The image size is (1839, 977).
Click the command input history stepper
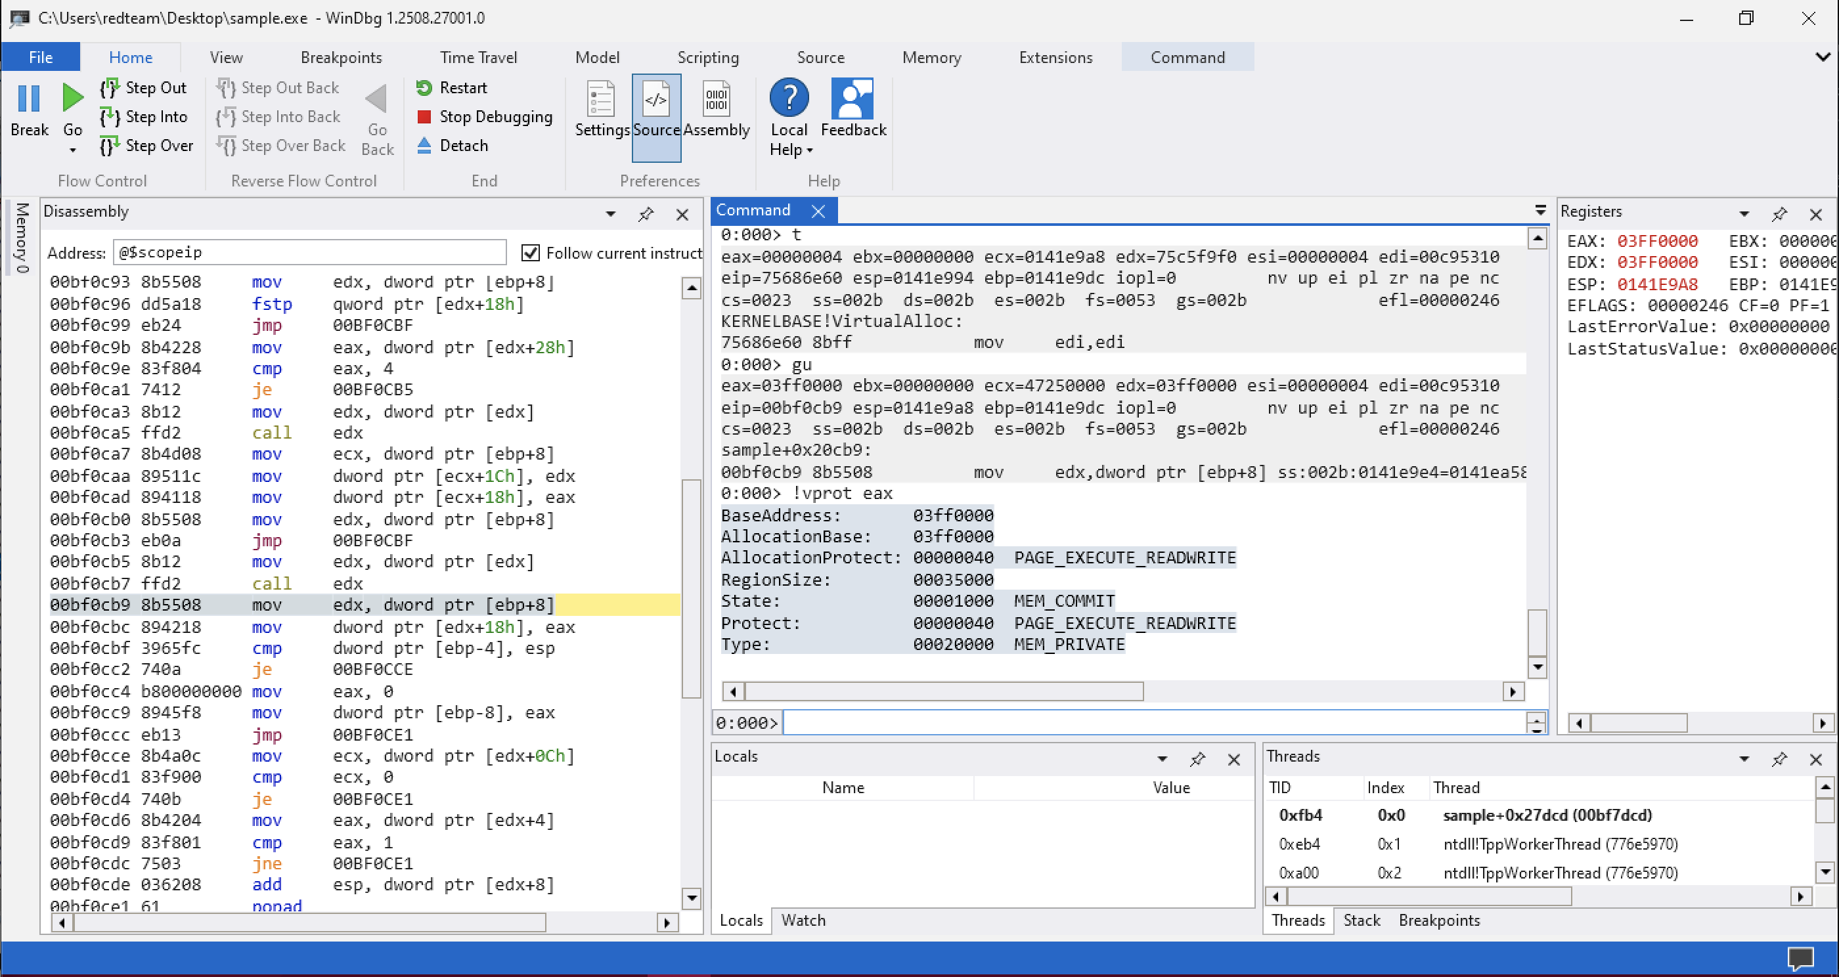pyautogui.click(x=1536, y=723)
